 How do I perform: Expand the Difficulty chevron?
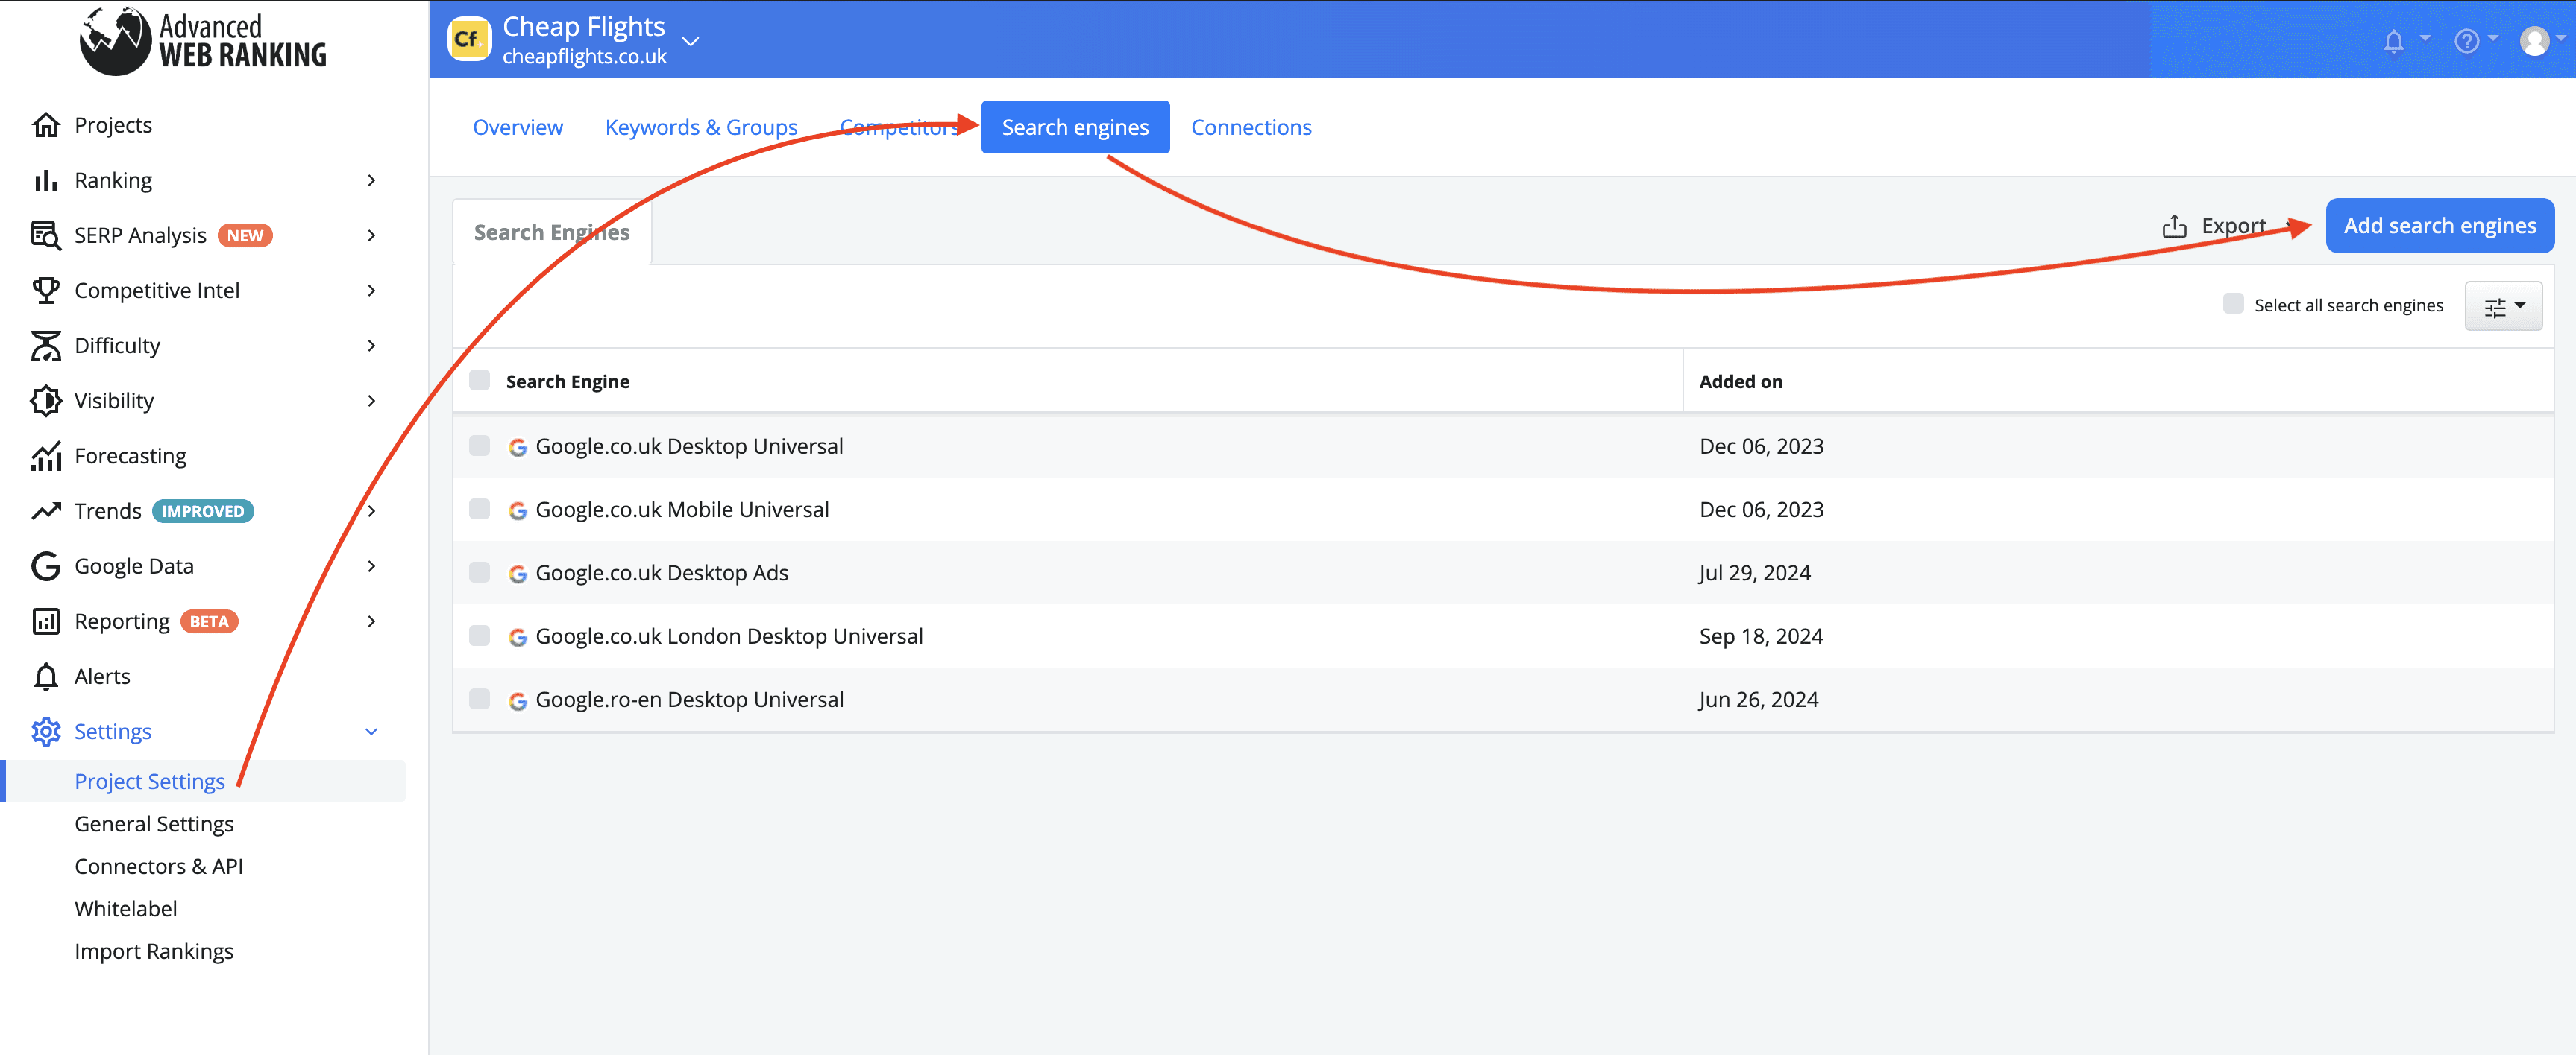371,346
